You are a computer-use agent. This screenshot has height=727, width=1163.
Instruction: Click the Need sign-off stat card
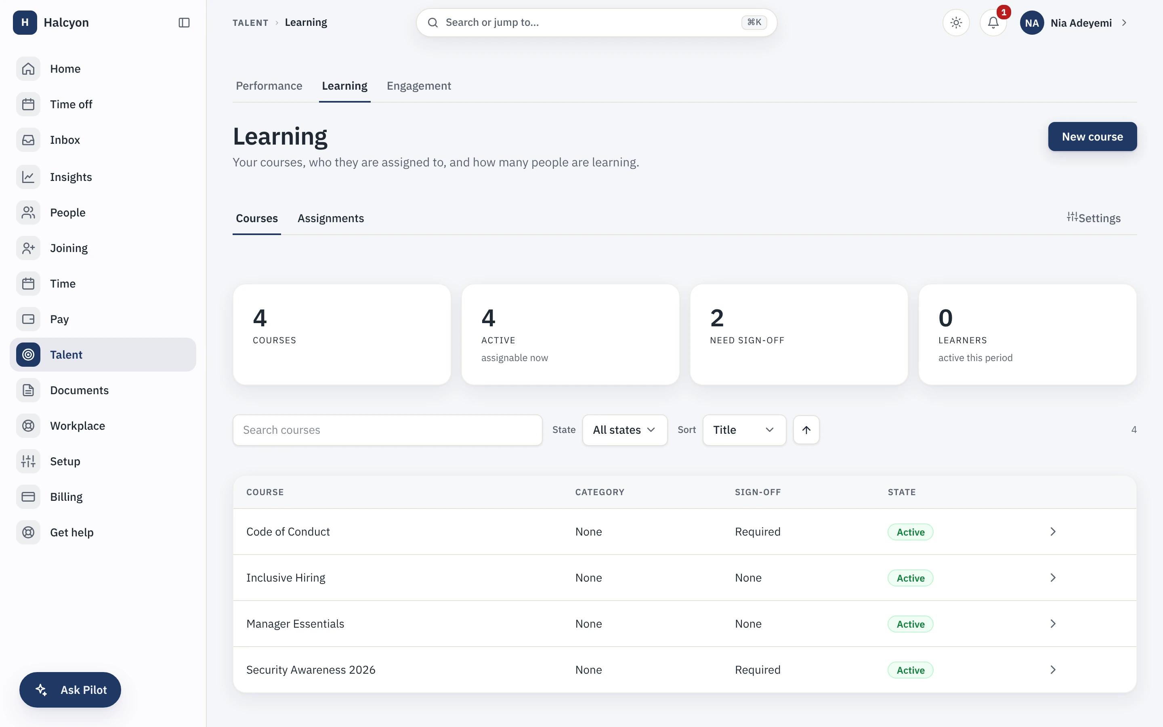pos(799,335)
